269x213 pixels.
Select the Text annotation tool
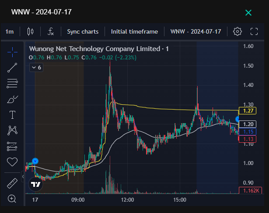click(x=12, y=115)
